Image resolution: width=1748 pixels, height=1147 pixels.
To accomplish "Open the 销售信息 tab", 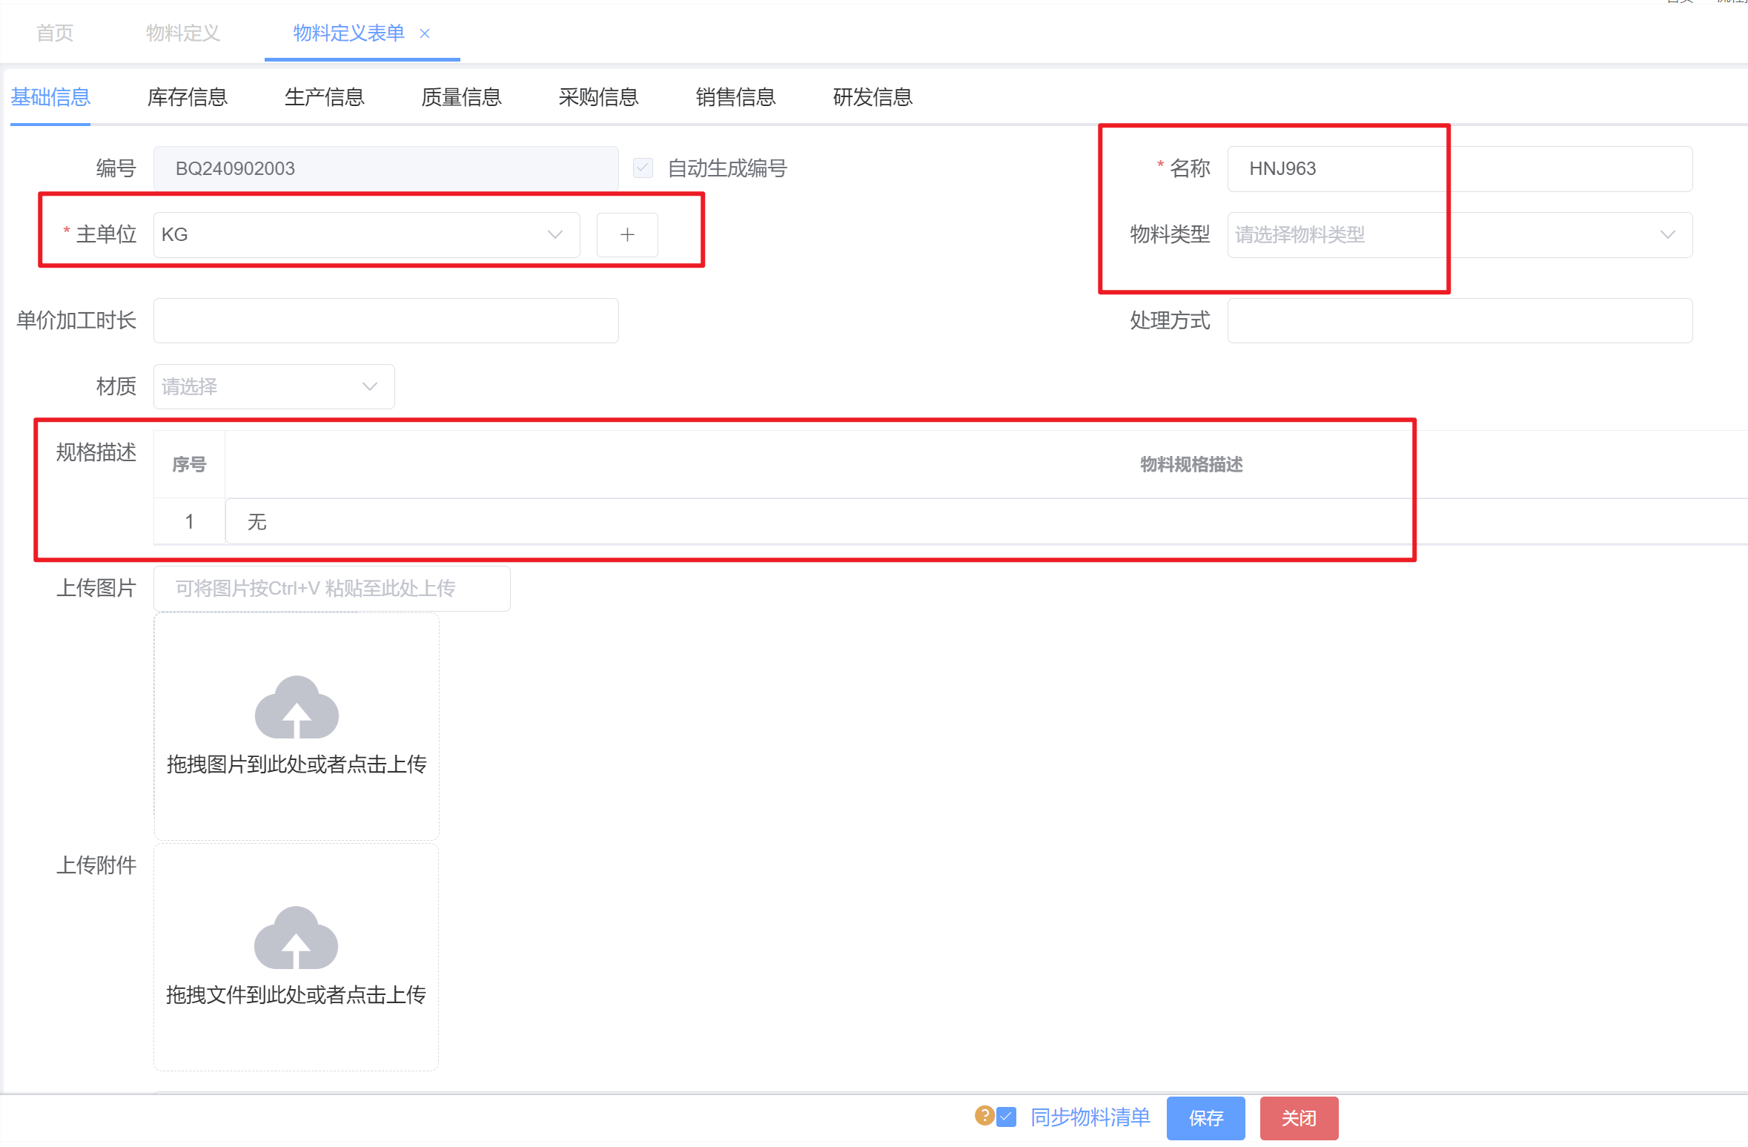I will (736, 97).
